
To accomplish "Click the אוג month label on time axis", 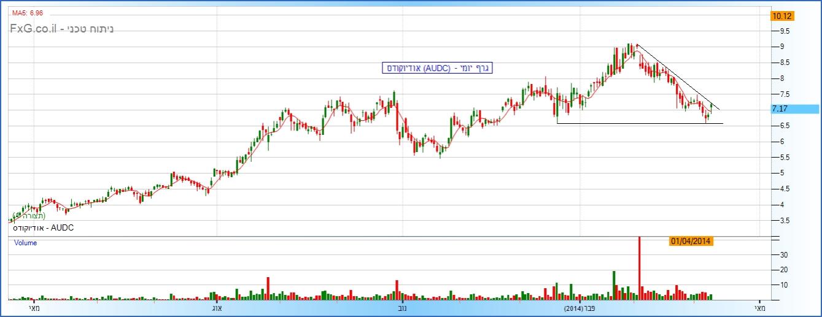I will (216, 308).
